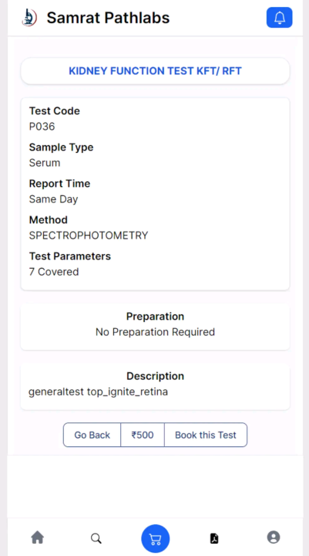Screen dimensions: 309x556
Task: Click the Preparation card
Action: (x=155, y=327)
